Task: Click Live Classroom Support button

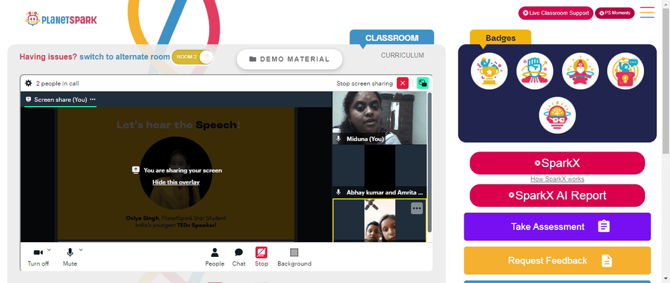Action: (x=556, y=13)
